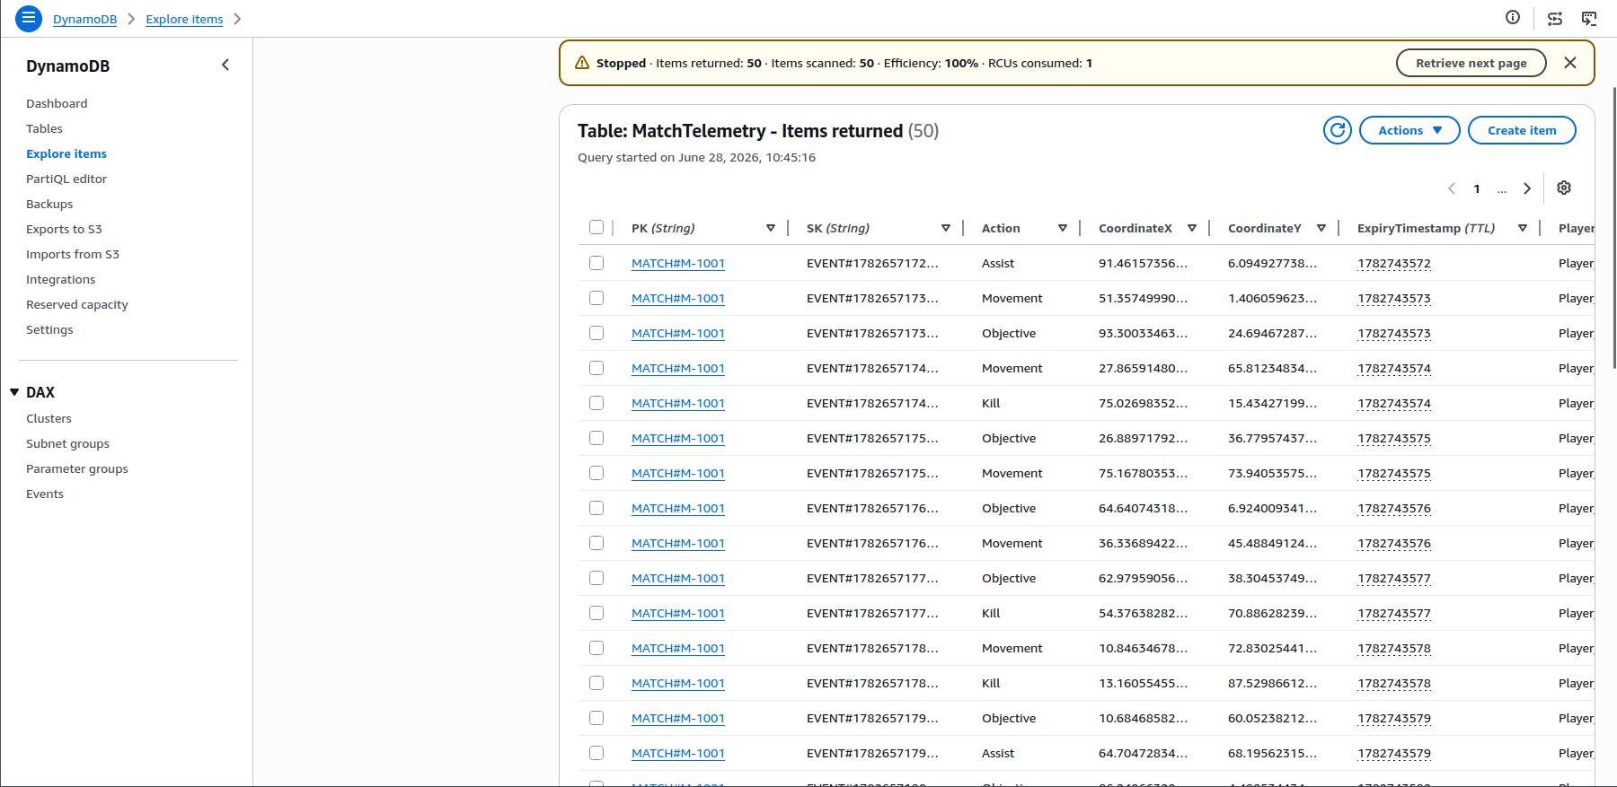The image size is (1617, 787).
Task: Select the row with CoordinateX 27.86591480
Action: (x=596, y=368)
